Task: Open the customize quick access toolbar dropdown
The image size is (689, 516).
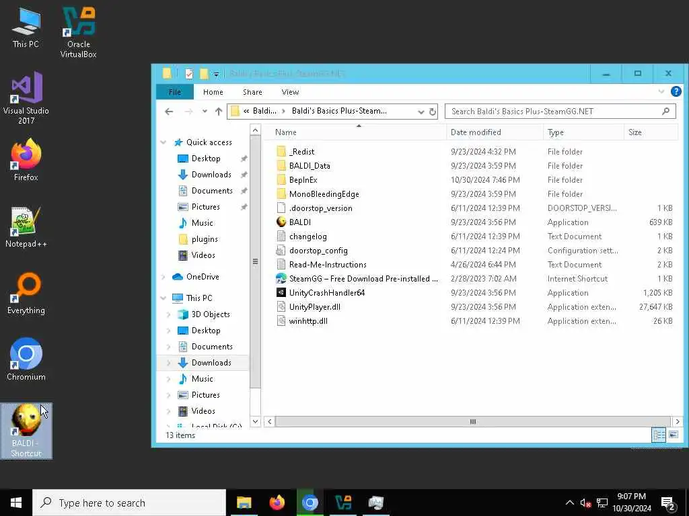Action: point(216,74)
